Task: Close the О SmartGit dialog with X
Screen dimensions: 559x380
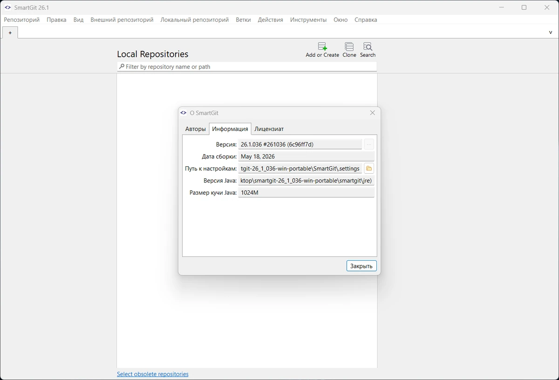Action: point(372,113)
